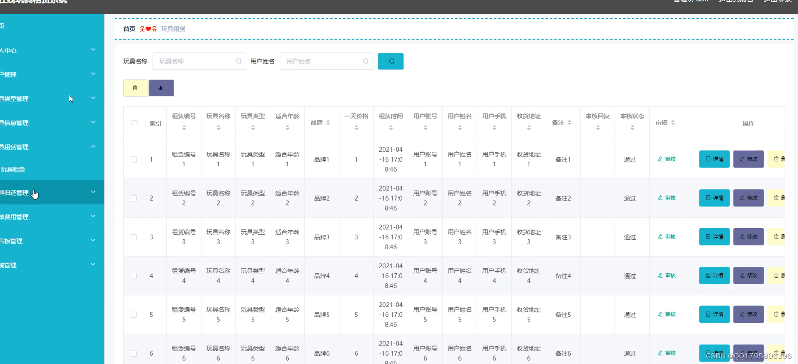The width and height of the screenshot is (798, 364).
Task: Click 修改 for row 1
Action: [748, 159]
